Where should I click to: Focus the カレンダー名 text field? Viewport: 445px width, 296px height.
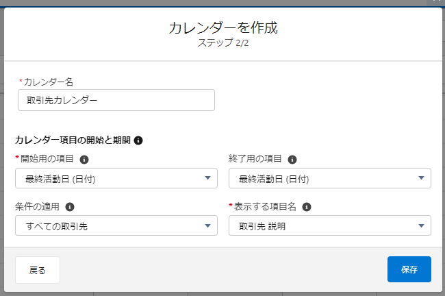click(x=116, y=100)
